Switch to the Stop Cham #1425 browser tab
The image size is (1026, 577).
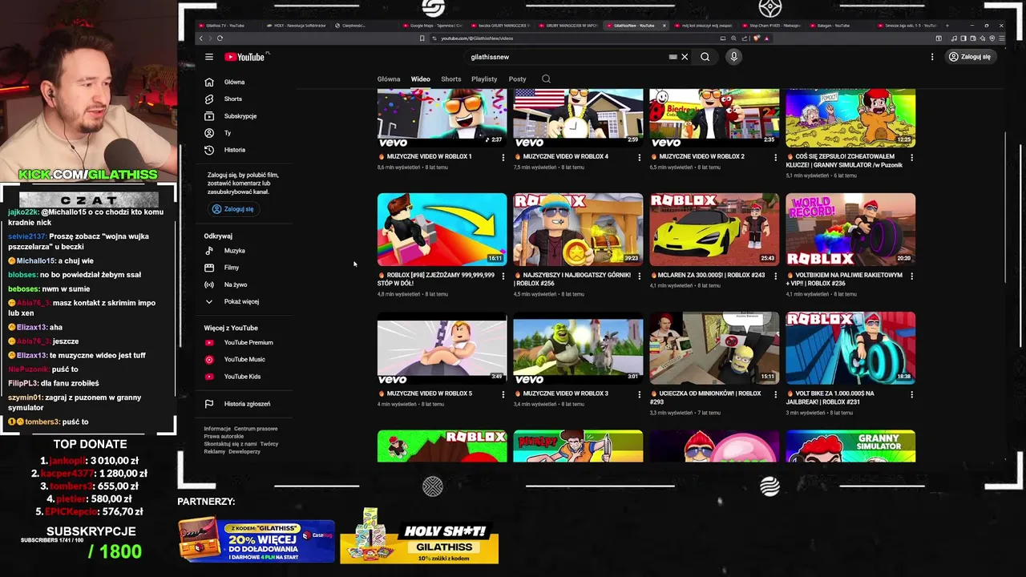[773, 26]
